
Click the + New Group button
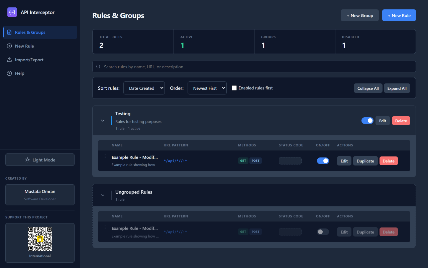click(360, 15)
